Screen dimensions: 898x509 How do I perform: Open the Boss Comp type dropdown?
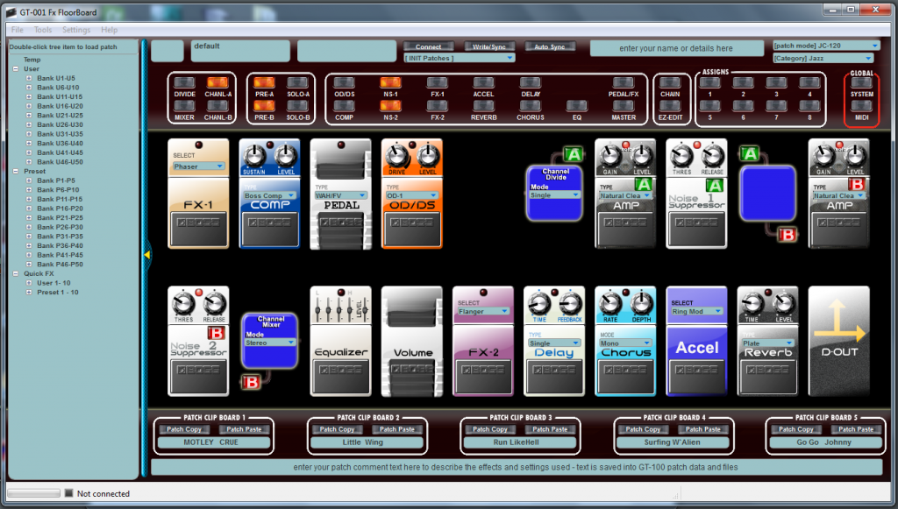click(269, 195)
